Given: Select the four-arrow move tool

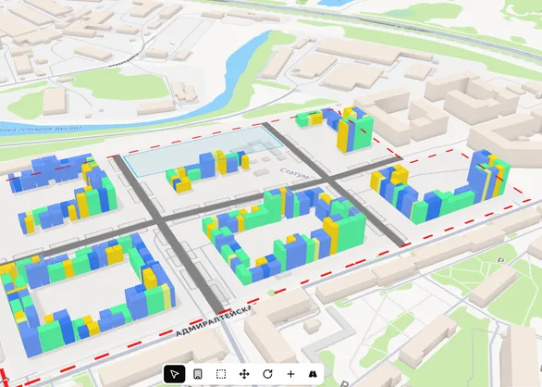Looking at the screenshot, I should (x=244, y=374).
